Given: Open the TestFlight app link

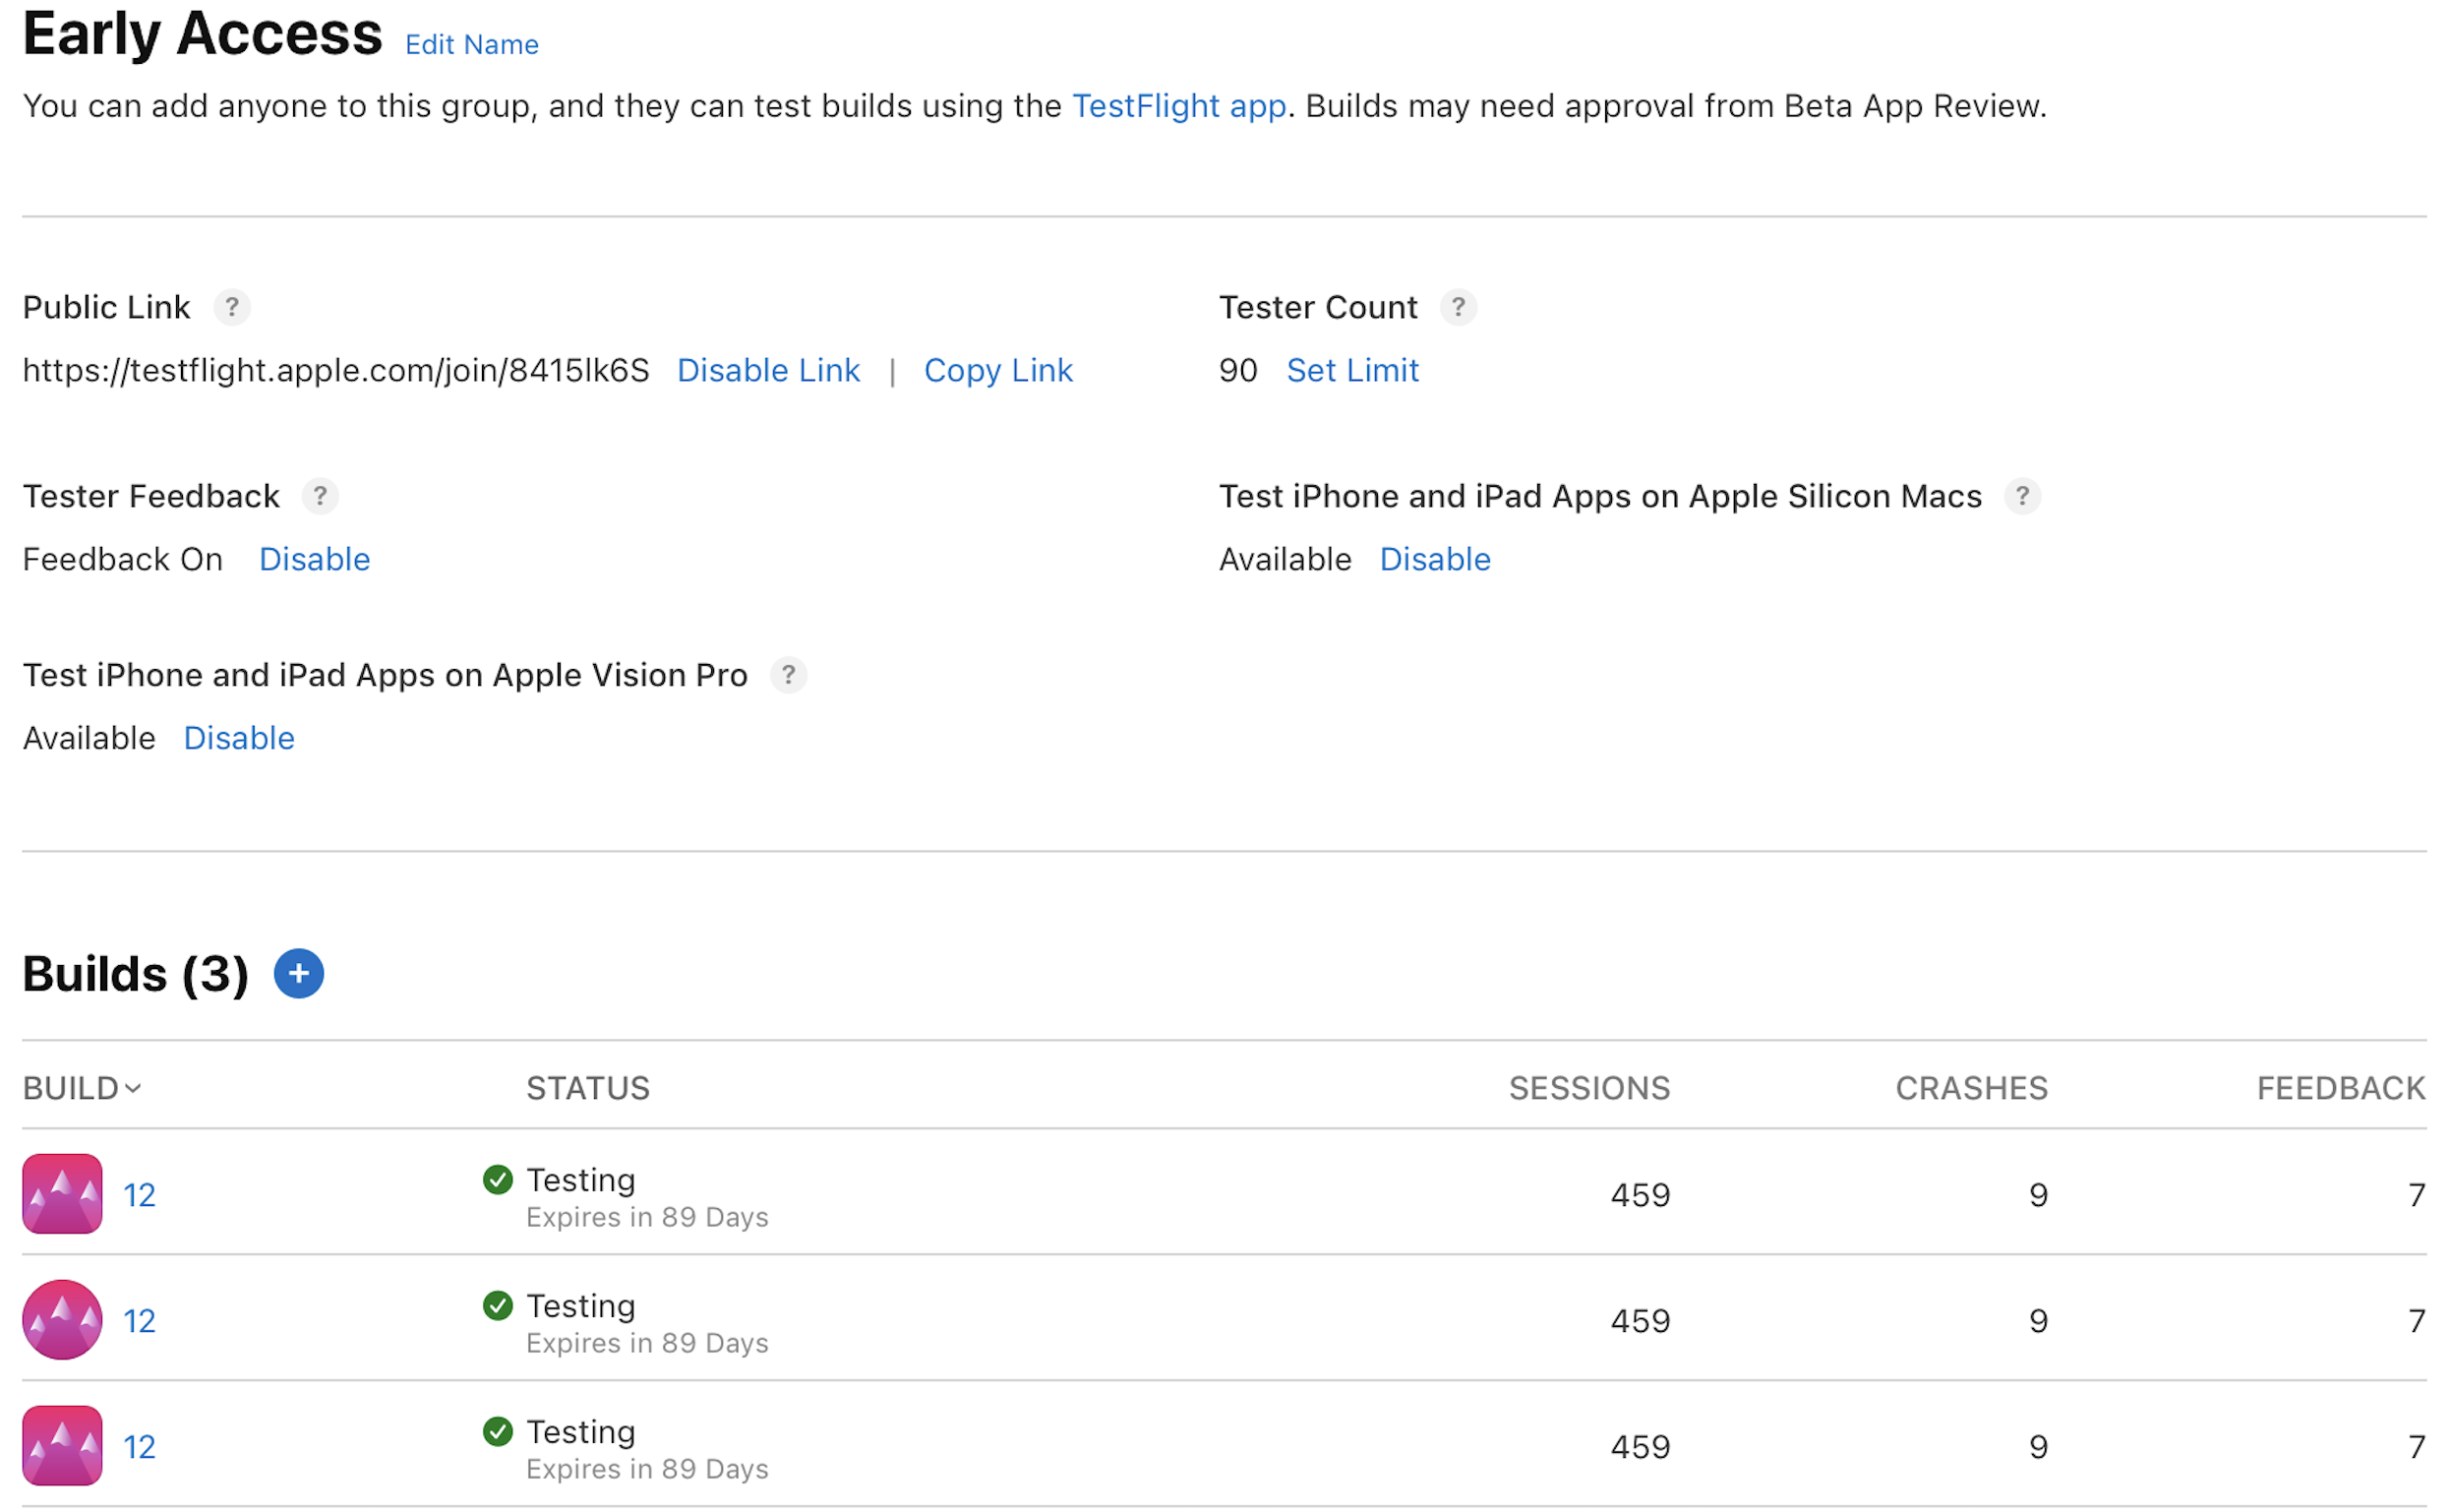Looking at the screenshot, I should 1179,106.
